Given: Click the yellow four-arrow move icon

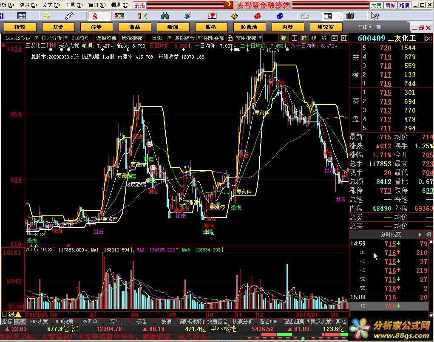Looking at the screenshot, I should (x=47, y=16).
